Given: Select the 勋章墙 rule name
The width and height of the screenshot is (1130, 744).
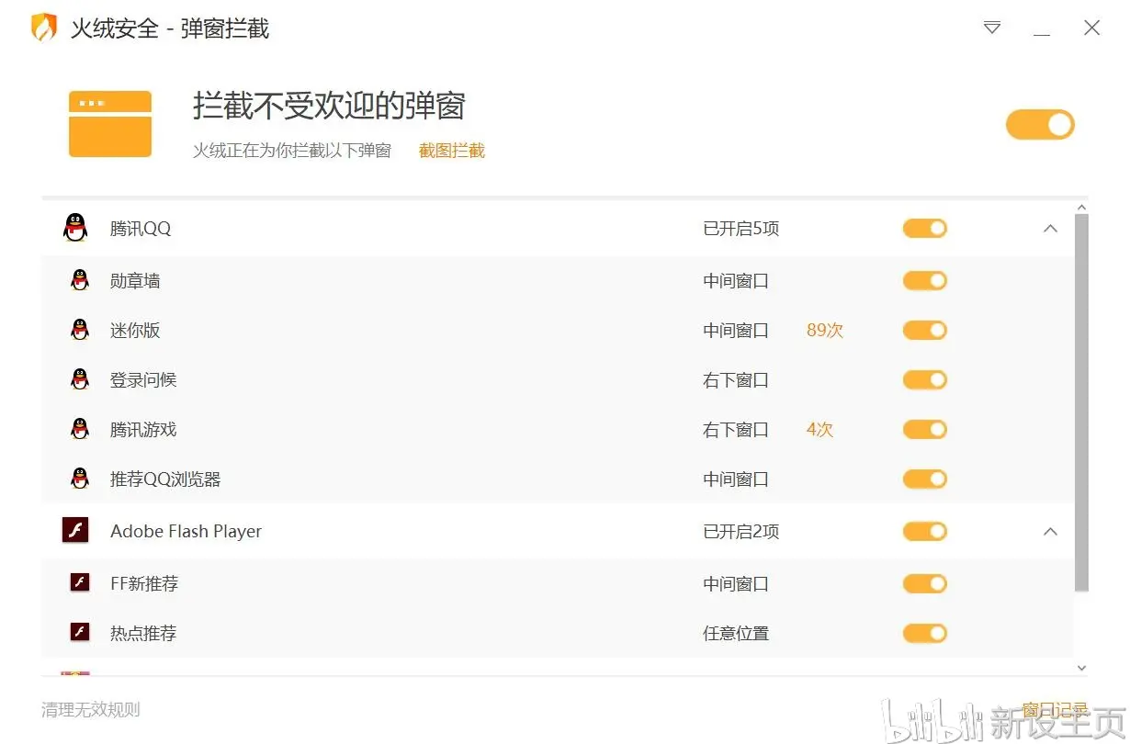Looking at the screenshot, I should click(x=135, y=281).
